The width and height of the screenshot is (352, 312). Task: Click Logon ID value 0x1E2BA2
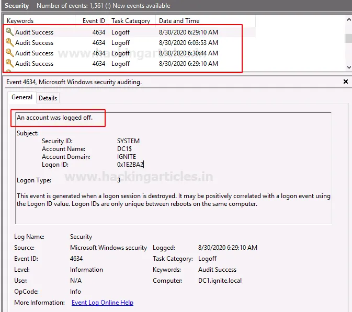(130, 165)
